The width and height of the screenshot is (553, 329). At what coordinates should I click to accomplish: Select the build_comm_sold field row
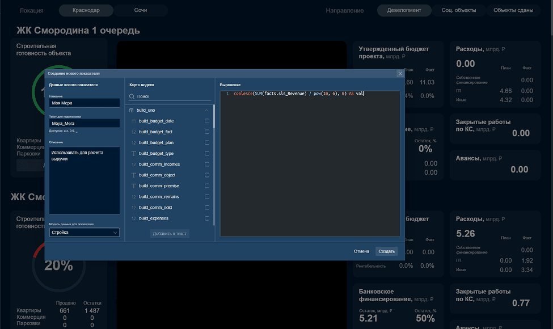(x=170, y=208)
